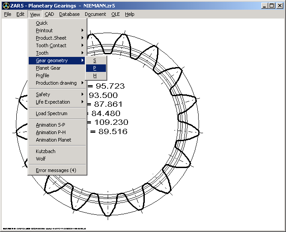The width and height of the screenshot is (286, 232).
Task: Open the Production drawing submenu
Action: click(56, 83)
